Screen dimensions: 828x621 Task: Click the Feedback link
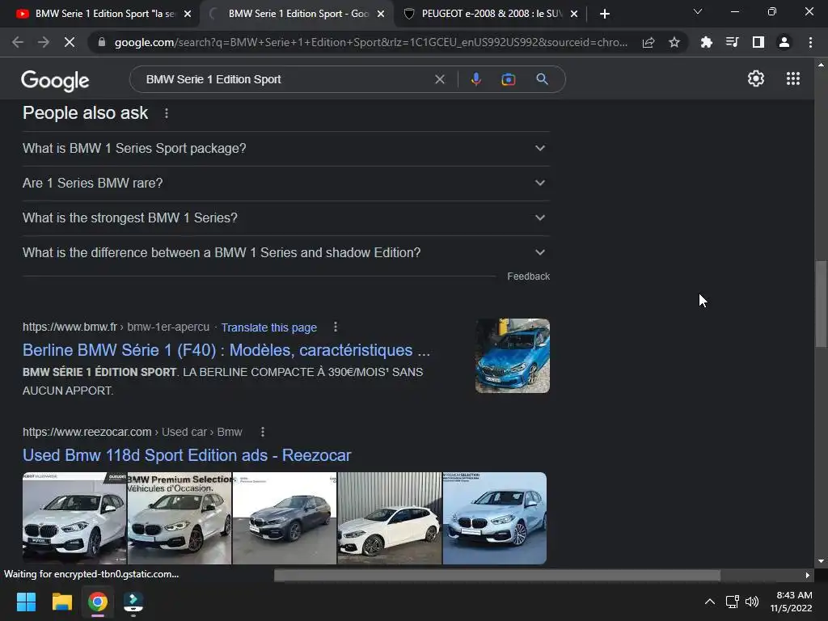528,277
